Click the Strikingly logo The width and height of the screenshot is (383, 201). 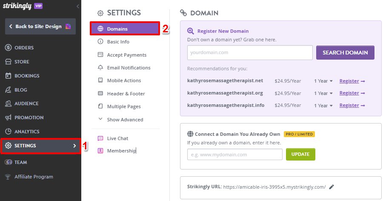point(17,6)
